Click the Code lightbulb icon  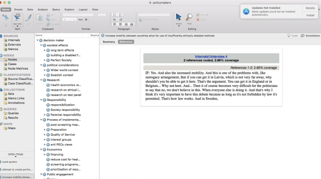pyautogui.click(x=289, y=36)
